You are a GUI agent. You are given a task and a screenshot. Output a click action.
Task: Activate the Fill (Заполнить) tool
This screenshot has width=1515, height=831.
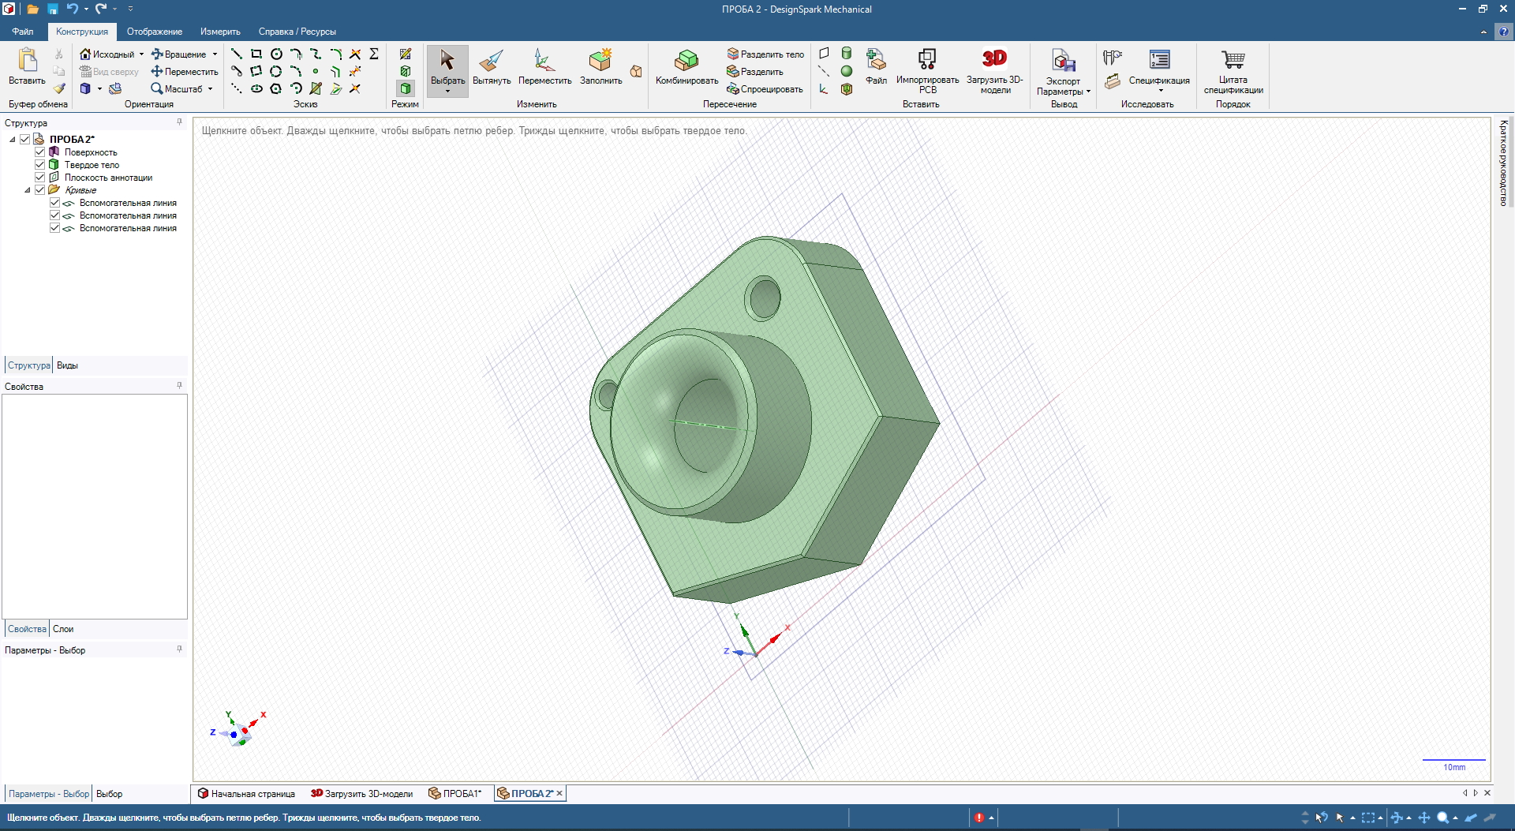pyautogui.click(x=600, y=66)
